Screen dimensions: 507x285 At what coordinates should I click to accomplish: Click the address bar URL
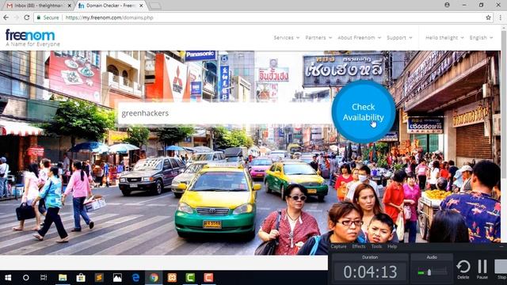point(109,17)
